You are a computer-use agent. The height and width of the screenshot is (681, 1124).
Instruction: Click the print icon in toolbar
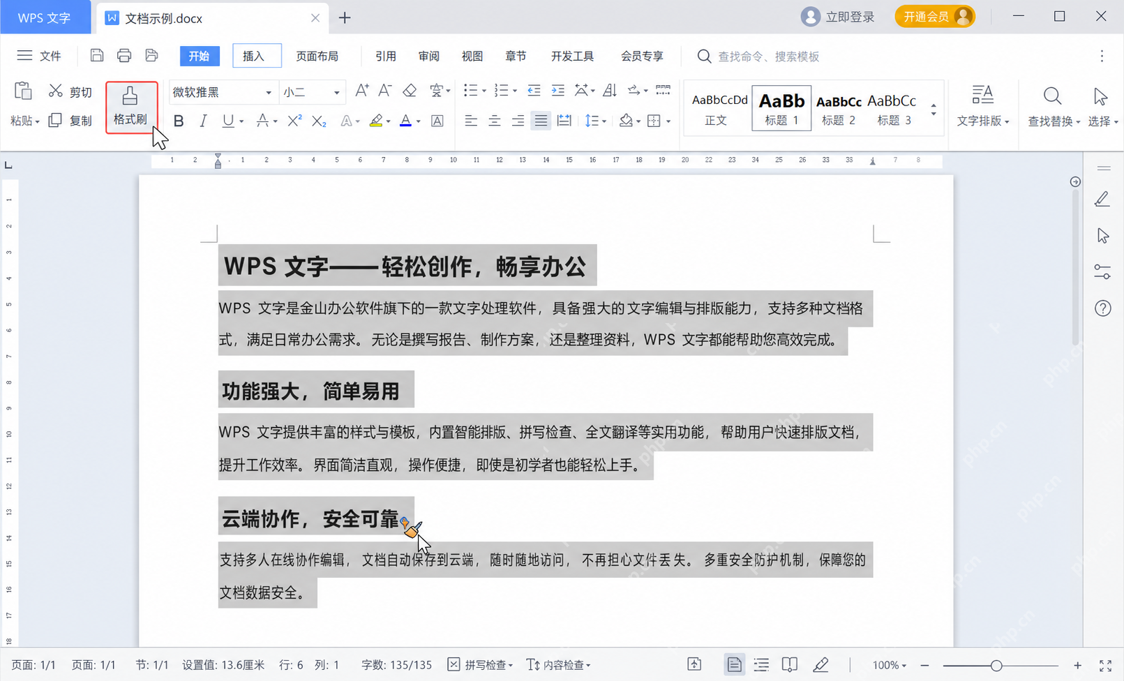(124, 56)
